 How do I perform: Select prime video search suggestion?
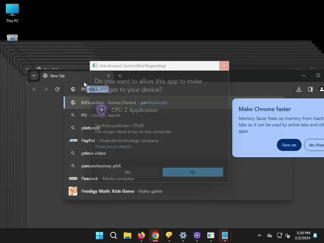[178, 153]
